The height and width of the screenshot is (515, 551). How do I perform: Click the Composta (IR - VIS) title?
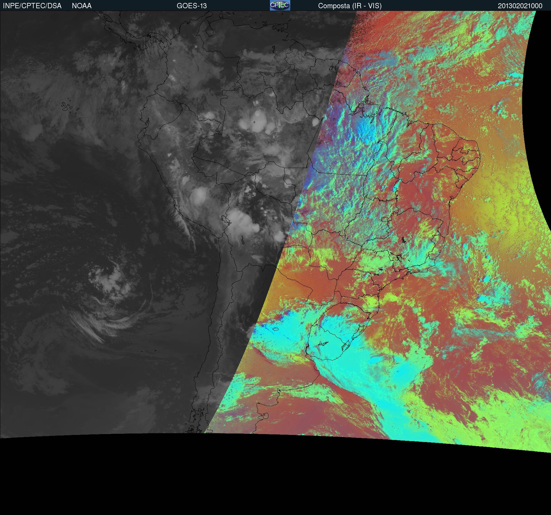(x=350, y=6)
